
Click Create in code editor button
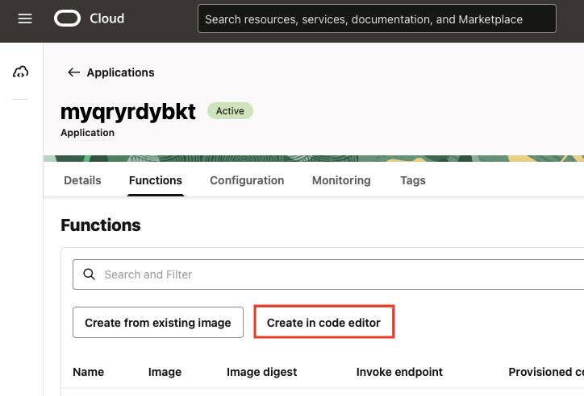323,323
